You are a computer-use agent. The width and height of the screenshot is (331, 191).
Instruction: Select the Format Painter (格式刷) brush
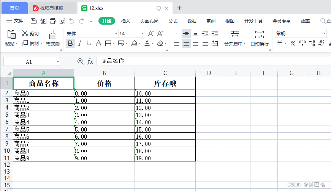pos(53,38)
